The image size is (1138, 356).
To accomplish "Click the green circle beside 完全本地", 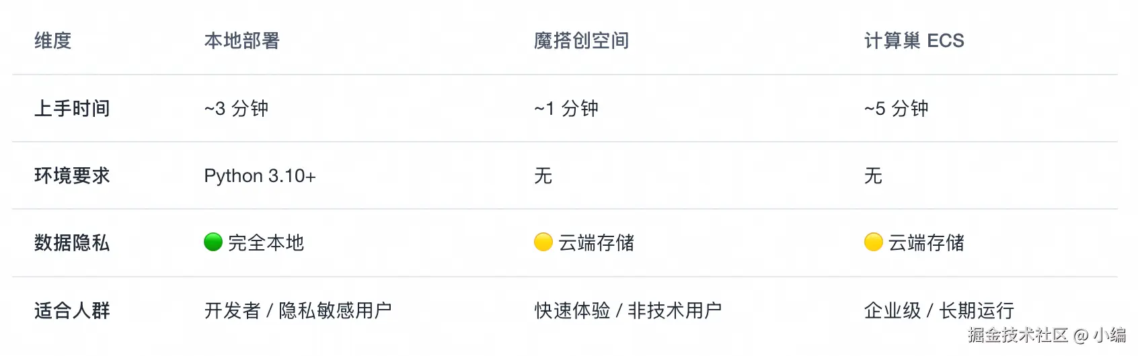I will [213, 242].
